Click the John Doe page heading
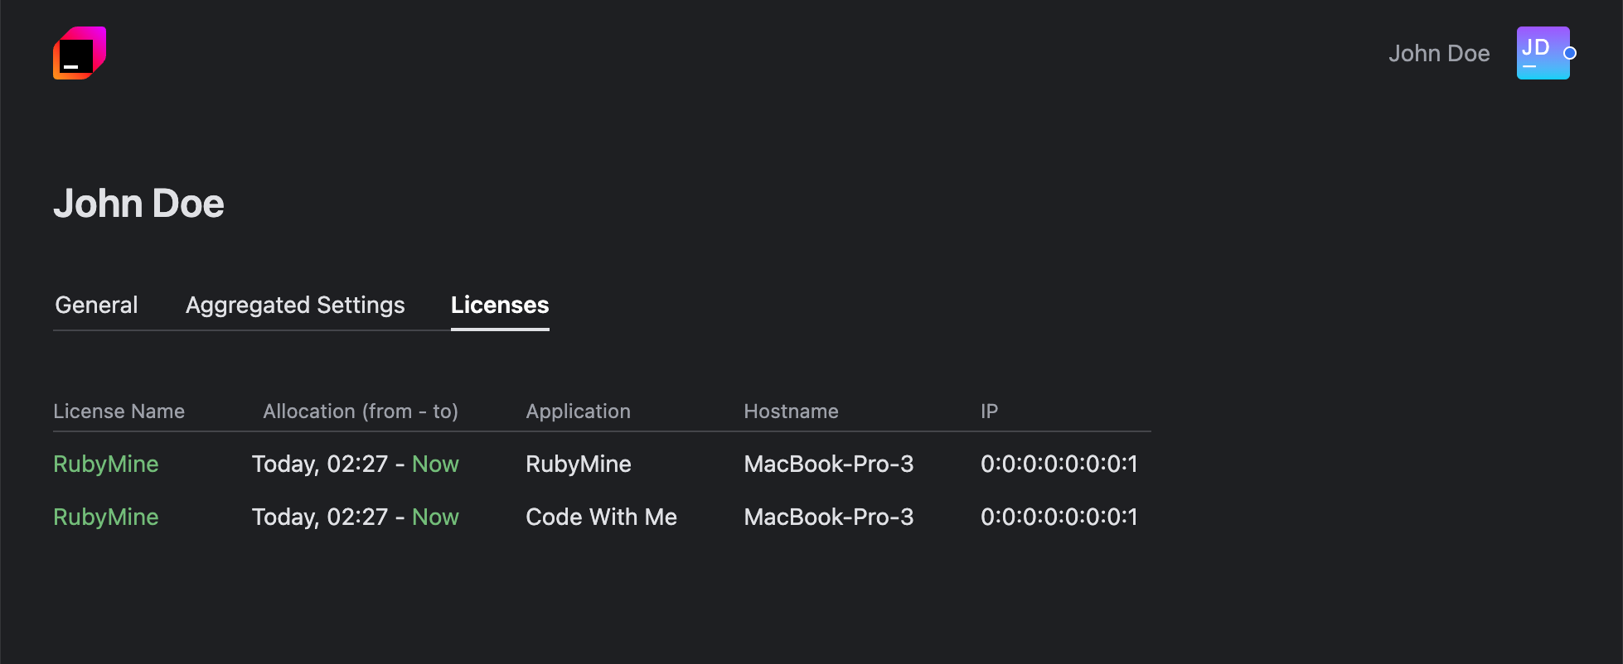This screenshot has height=664, width=1623. coord(138,203)
